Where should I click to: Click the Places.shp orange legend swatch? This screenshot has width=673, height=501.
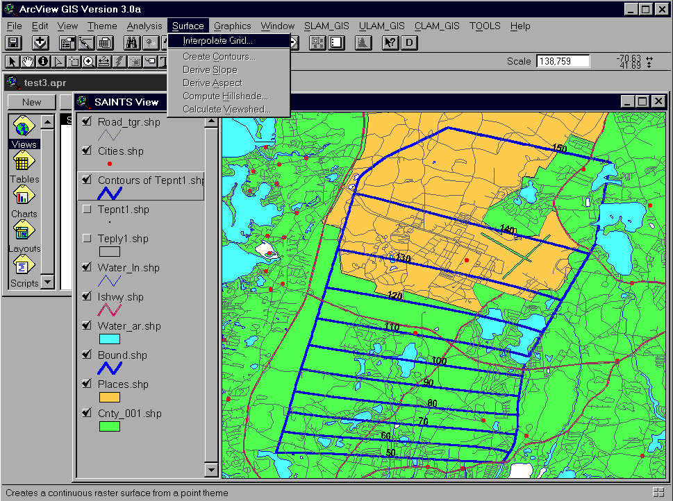(x=110, y=397)
